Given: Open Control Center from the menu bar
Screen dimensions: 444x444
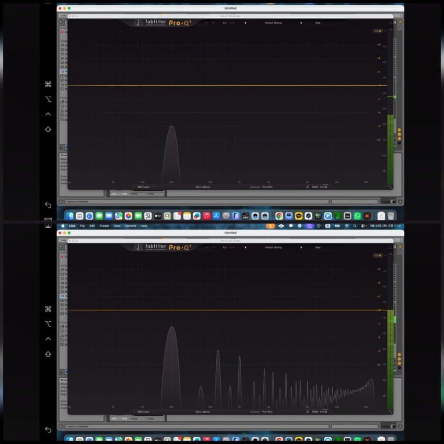Looking at the screenshot, I should coord(364,226).
